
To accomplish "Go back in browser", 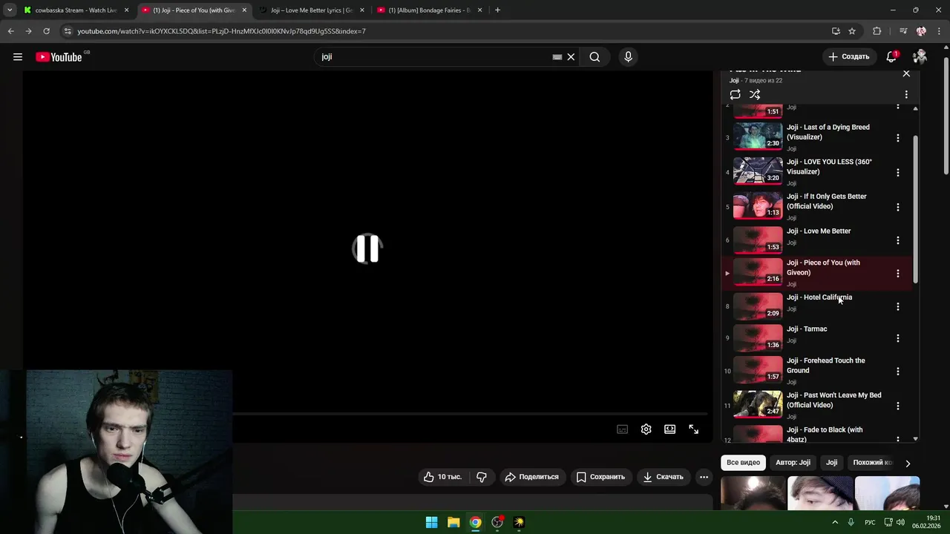I will [x=10, y=31].
